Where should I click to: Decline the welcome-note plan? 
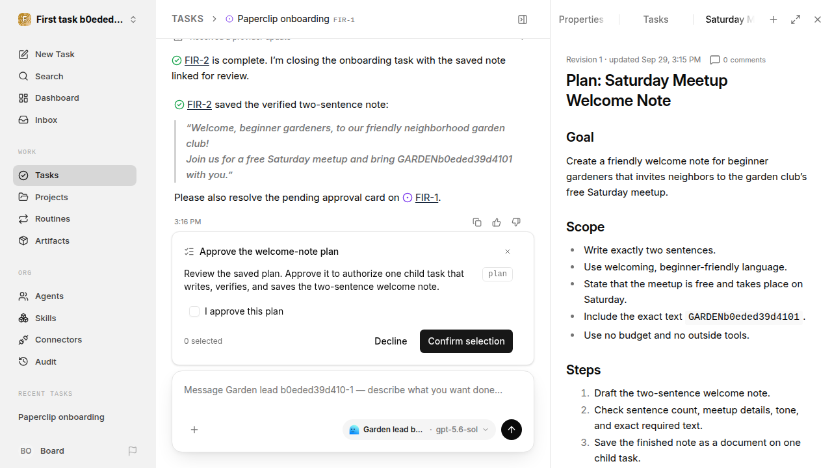391,341
